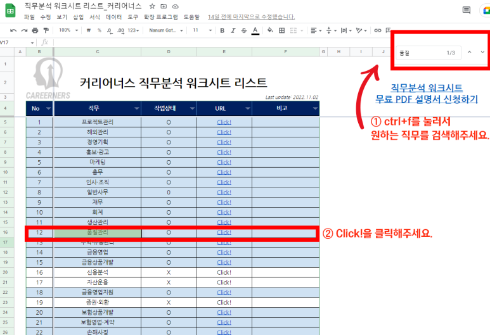Open the last edited 14일 전 link
This screenshot has width=490, height=335.
pyautogui.click(x=251, y=17)
